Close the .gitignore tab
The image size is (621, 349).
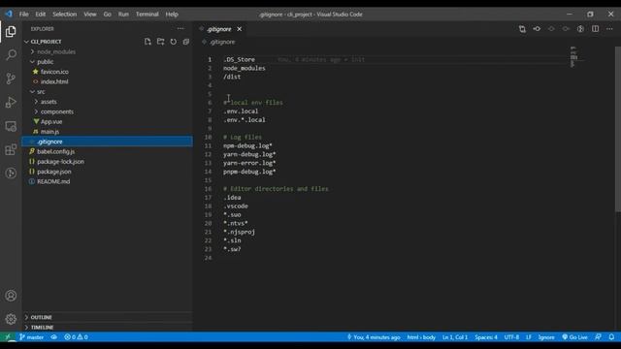[x=240, y=29]
